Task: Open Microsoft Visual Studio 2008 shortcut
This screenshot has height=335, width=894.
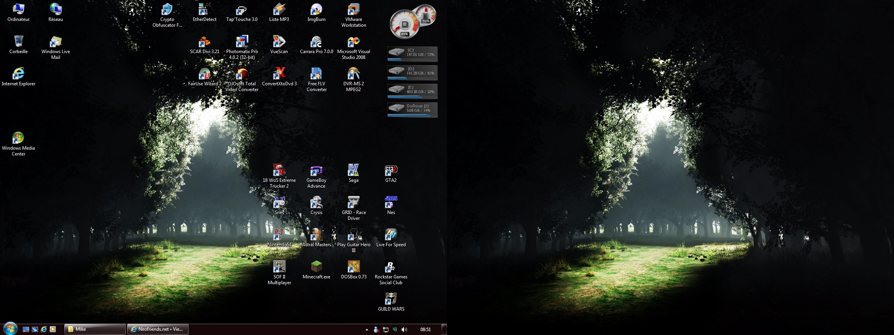Action: (x=353, y=42)
